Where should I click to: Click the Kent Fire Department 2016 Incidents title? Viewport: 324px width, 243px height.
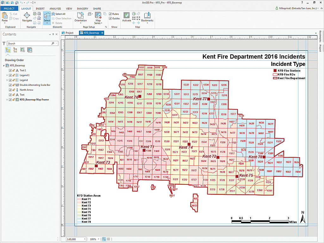point(254,57)
